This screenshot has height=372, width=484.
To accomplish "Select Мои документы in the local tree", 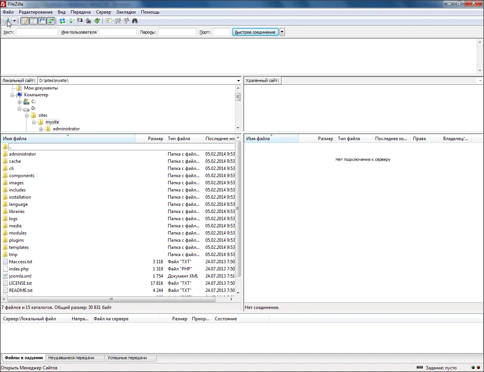I will click(x=41, y=88).
